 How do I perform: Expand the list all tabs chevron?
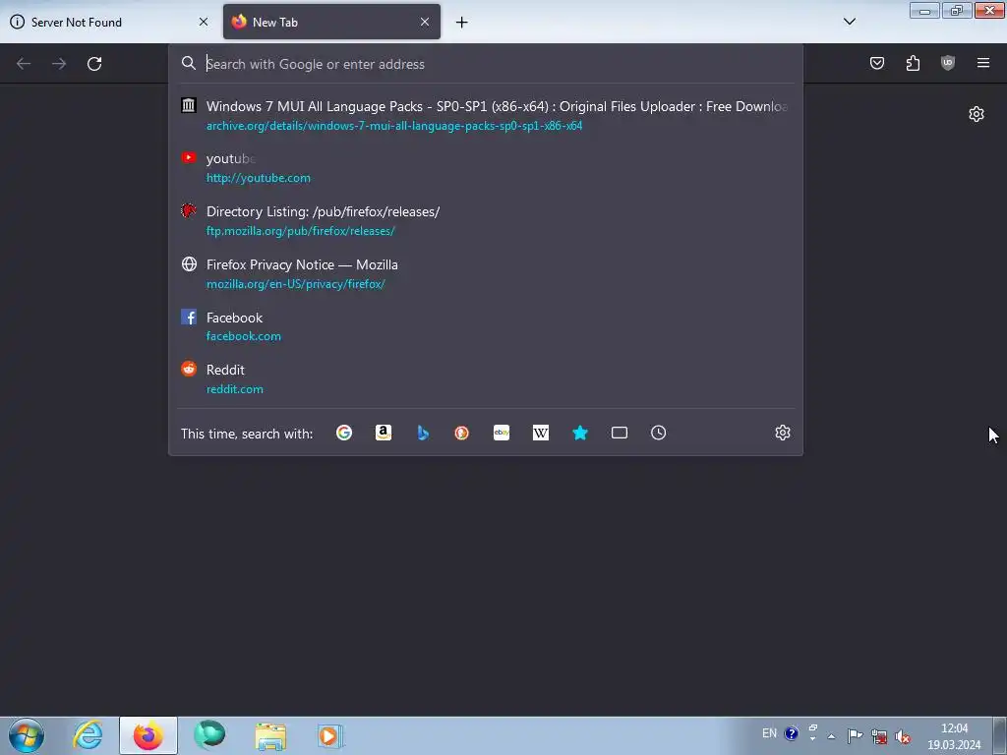tap(849, 22)
